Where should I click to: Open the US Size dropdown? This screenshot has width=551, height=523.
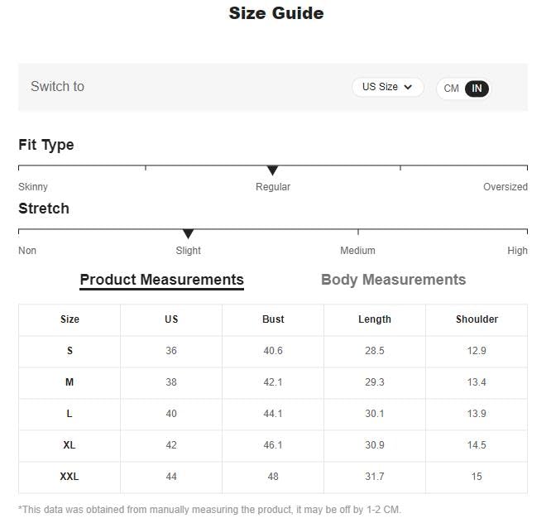pos(387,87)
